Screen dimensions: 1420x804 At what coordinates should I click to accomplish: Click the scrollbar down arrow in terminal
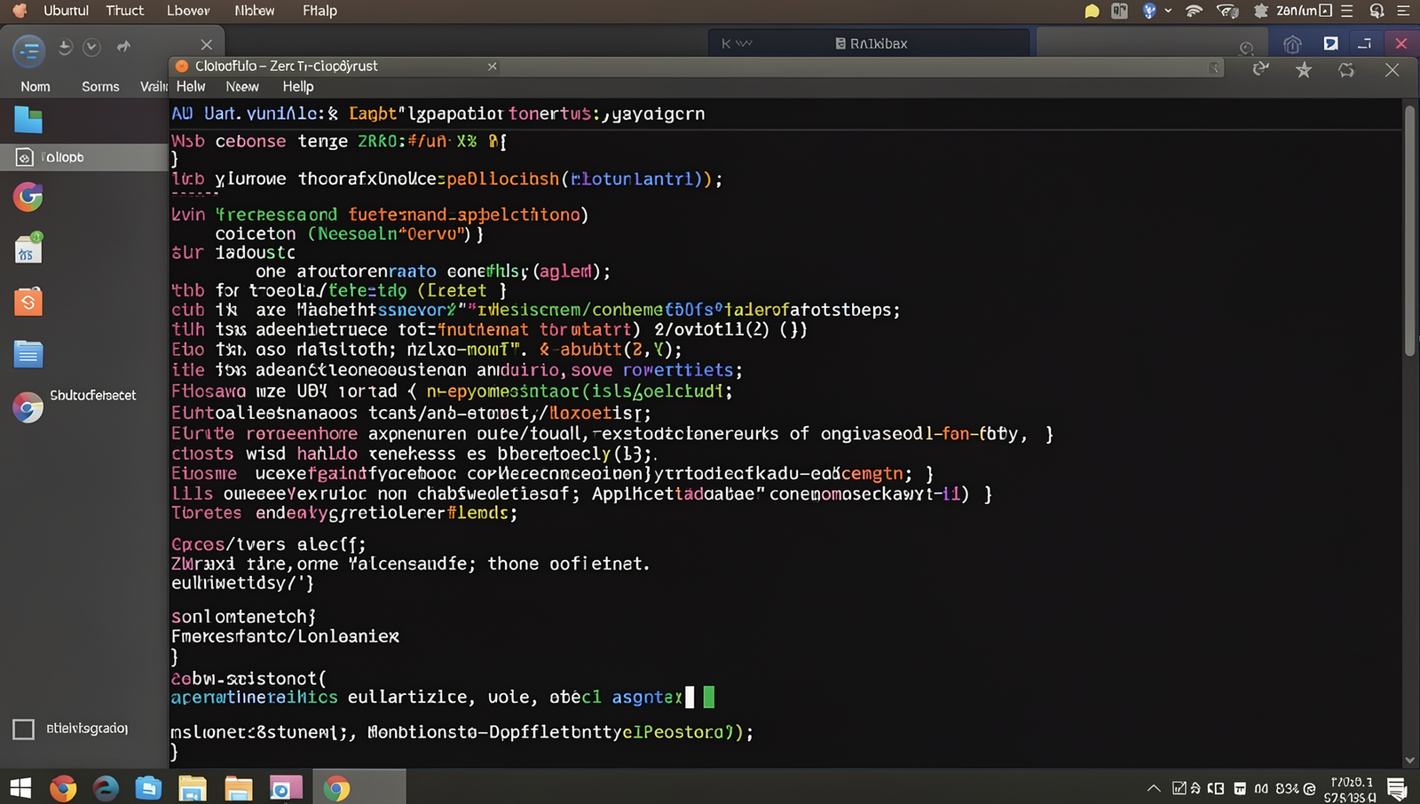click(x=1409, y=761)
